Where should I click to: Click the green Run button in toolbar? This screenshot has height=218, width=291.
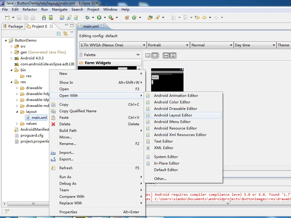(99, 18)
